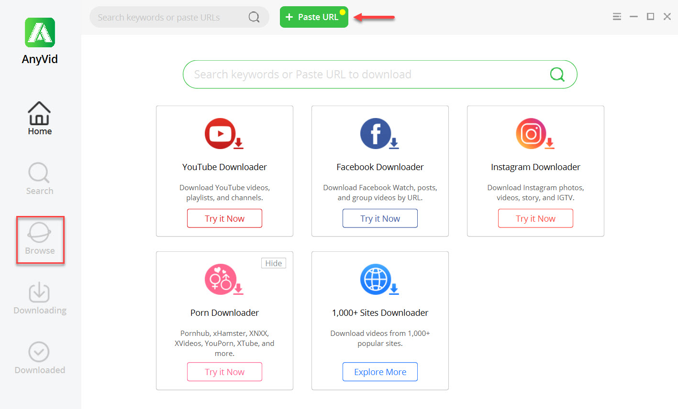Click the top bar search magnifier
Screen dimensions: 678x409
coord(254,17)
